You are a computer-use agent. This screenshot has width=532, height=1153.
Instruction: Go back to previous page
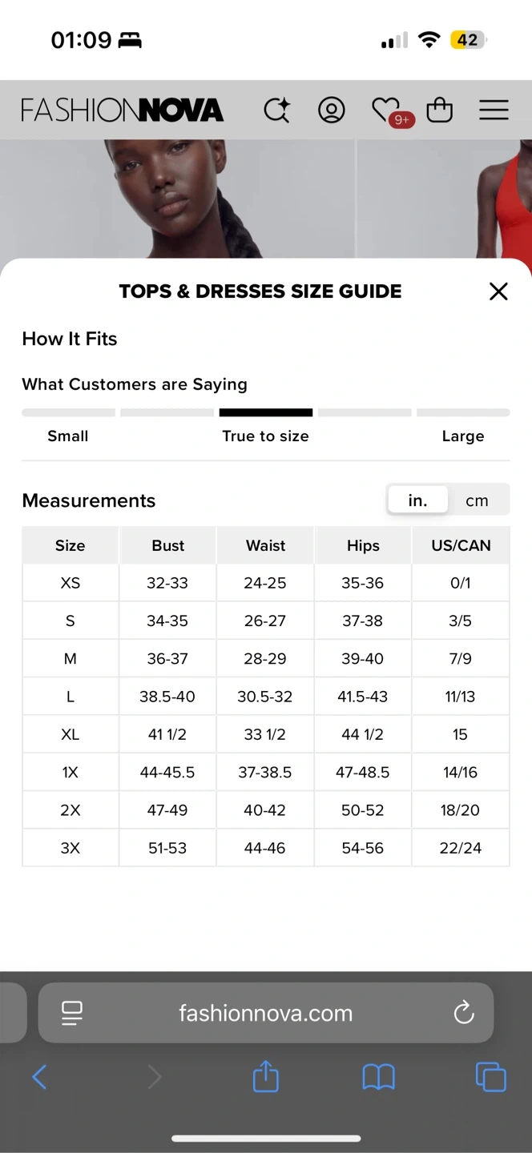pos(39,1077)
